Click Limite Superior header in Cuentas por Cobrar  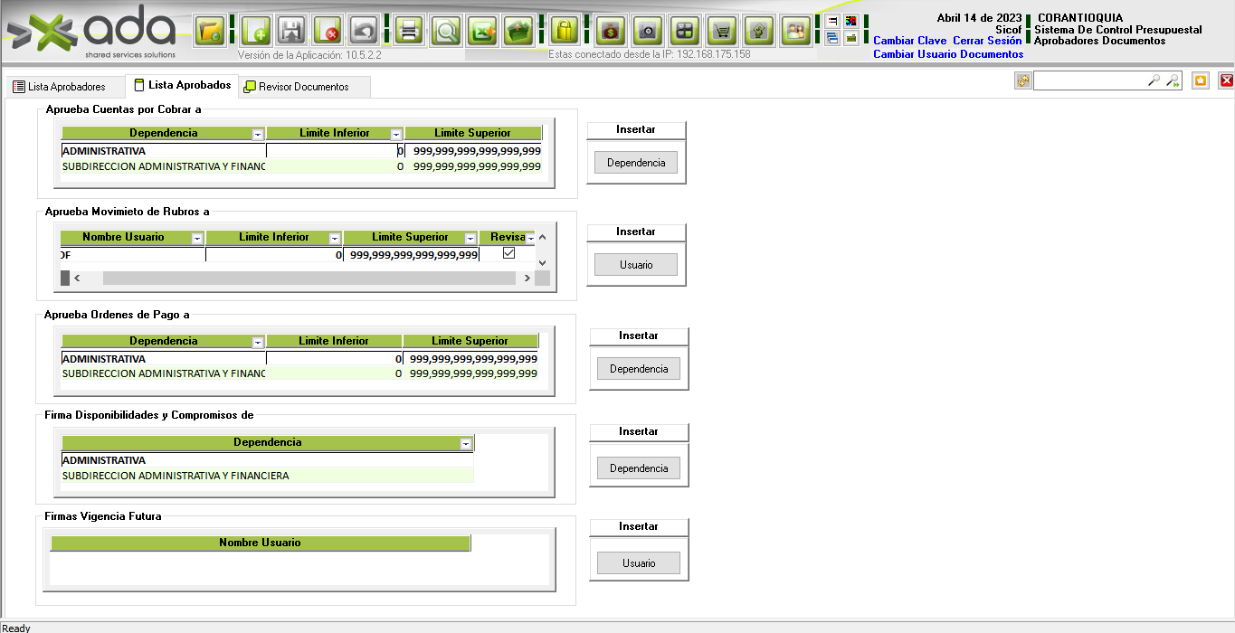[x=472, y=133]
